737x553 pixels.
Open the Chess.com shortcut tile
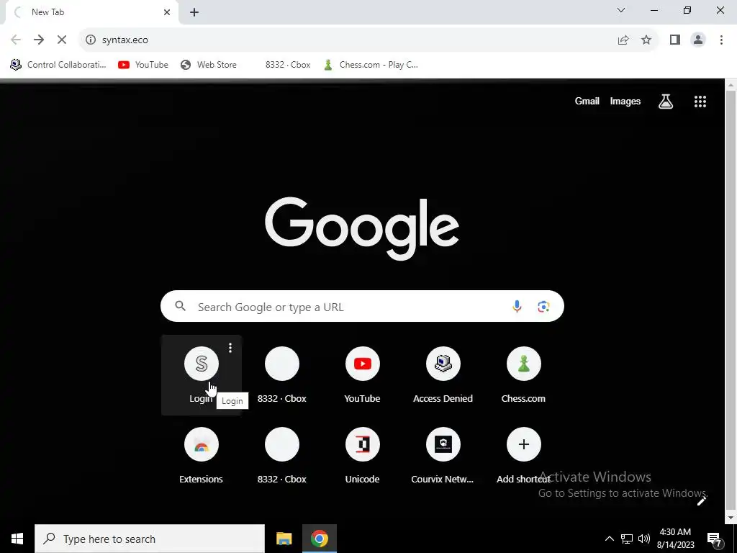click(524, 374)
